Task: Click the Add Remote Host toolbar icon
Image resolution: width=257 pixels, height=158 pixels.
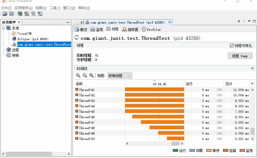Action: point(20,14)
